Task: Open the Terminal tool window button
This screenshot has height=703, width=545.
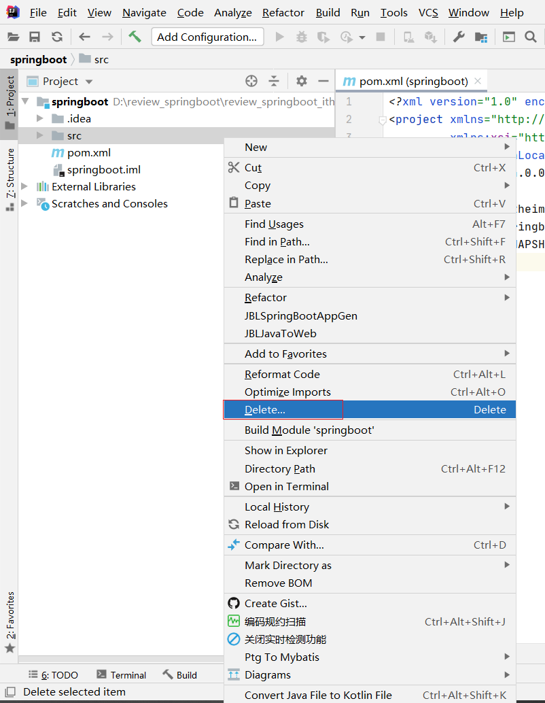Action: 122,674
